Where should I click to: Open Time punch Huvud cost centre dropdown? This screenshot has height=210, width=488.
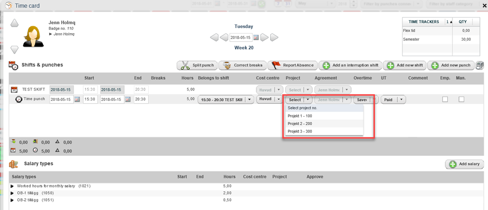click(270, 99)
